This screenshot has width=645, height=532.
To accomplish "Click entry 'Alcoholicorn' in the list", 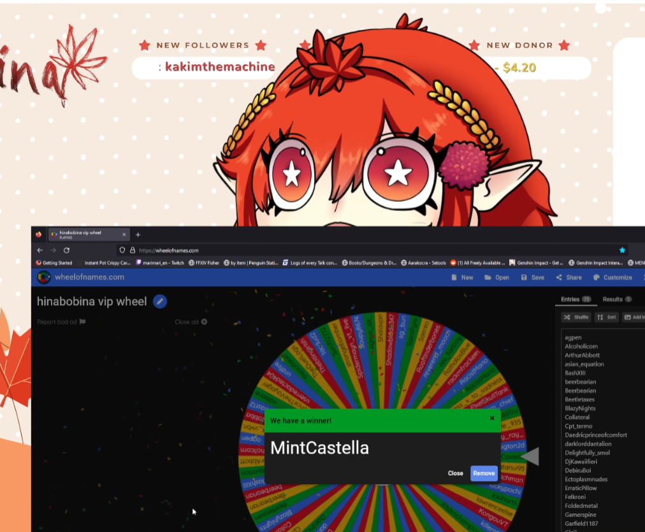I will pos(581,346).
